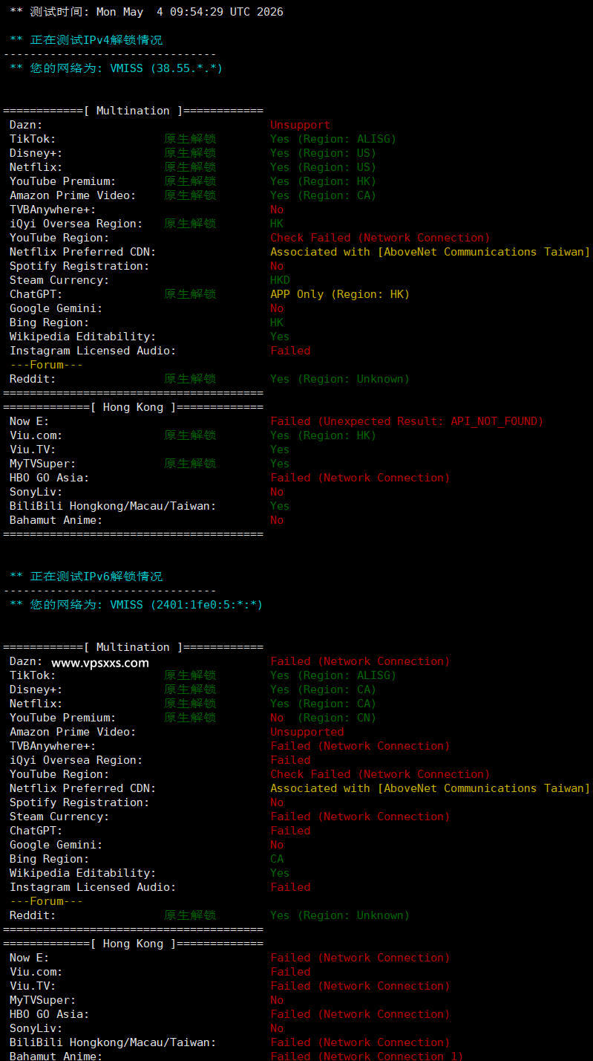The height and width of the screenshot is (1061, 593).
Task: Click the '原生解锁' tag on IPv4 MyTVSuper row
Action: click(190, 464)
